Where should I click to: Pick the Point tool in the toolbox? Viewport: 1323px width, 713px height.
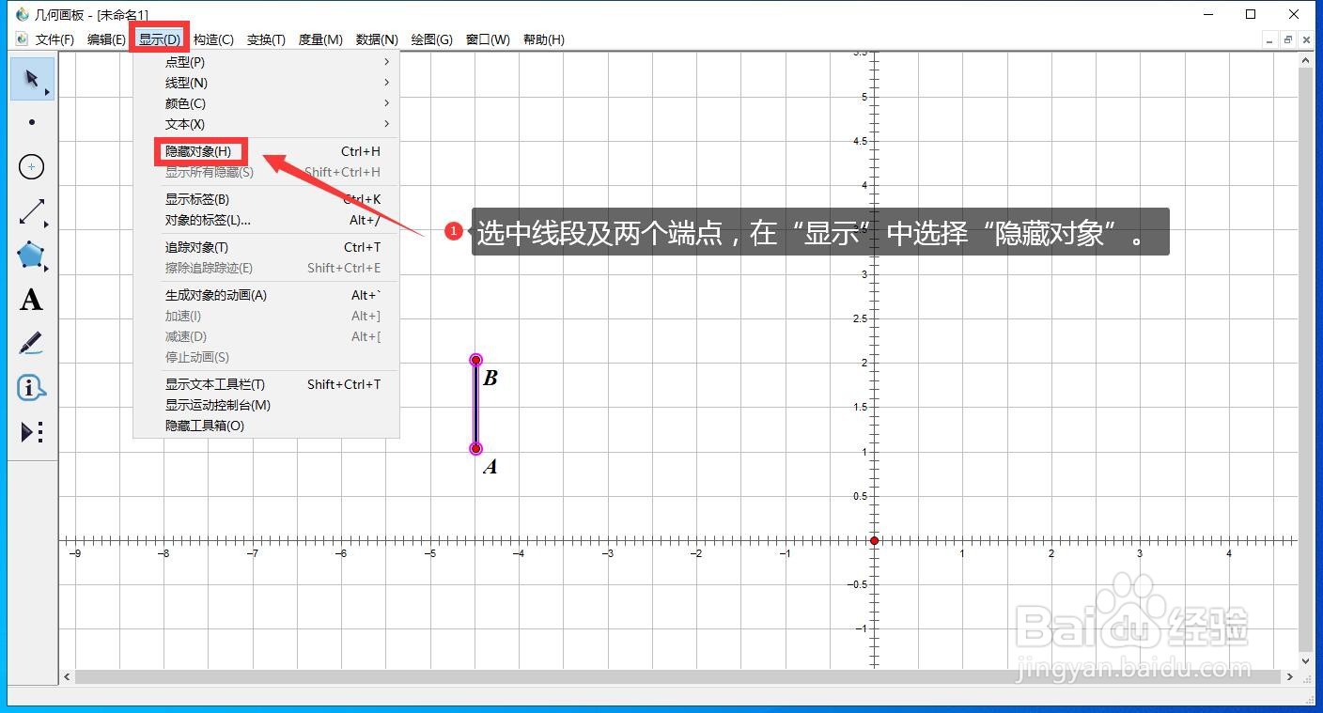(31, 122)
